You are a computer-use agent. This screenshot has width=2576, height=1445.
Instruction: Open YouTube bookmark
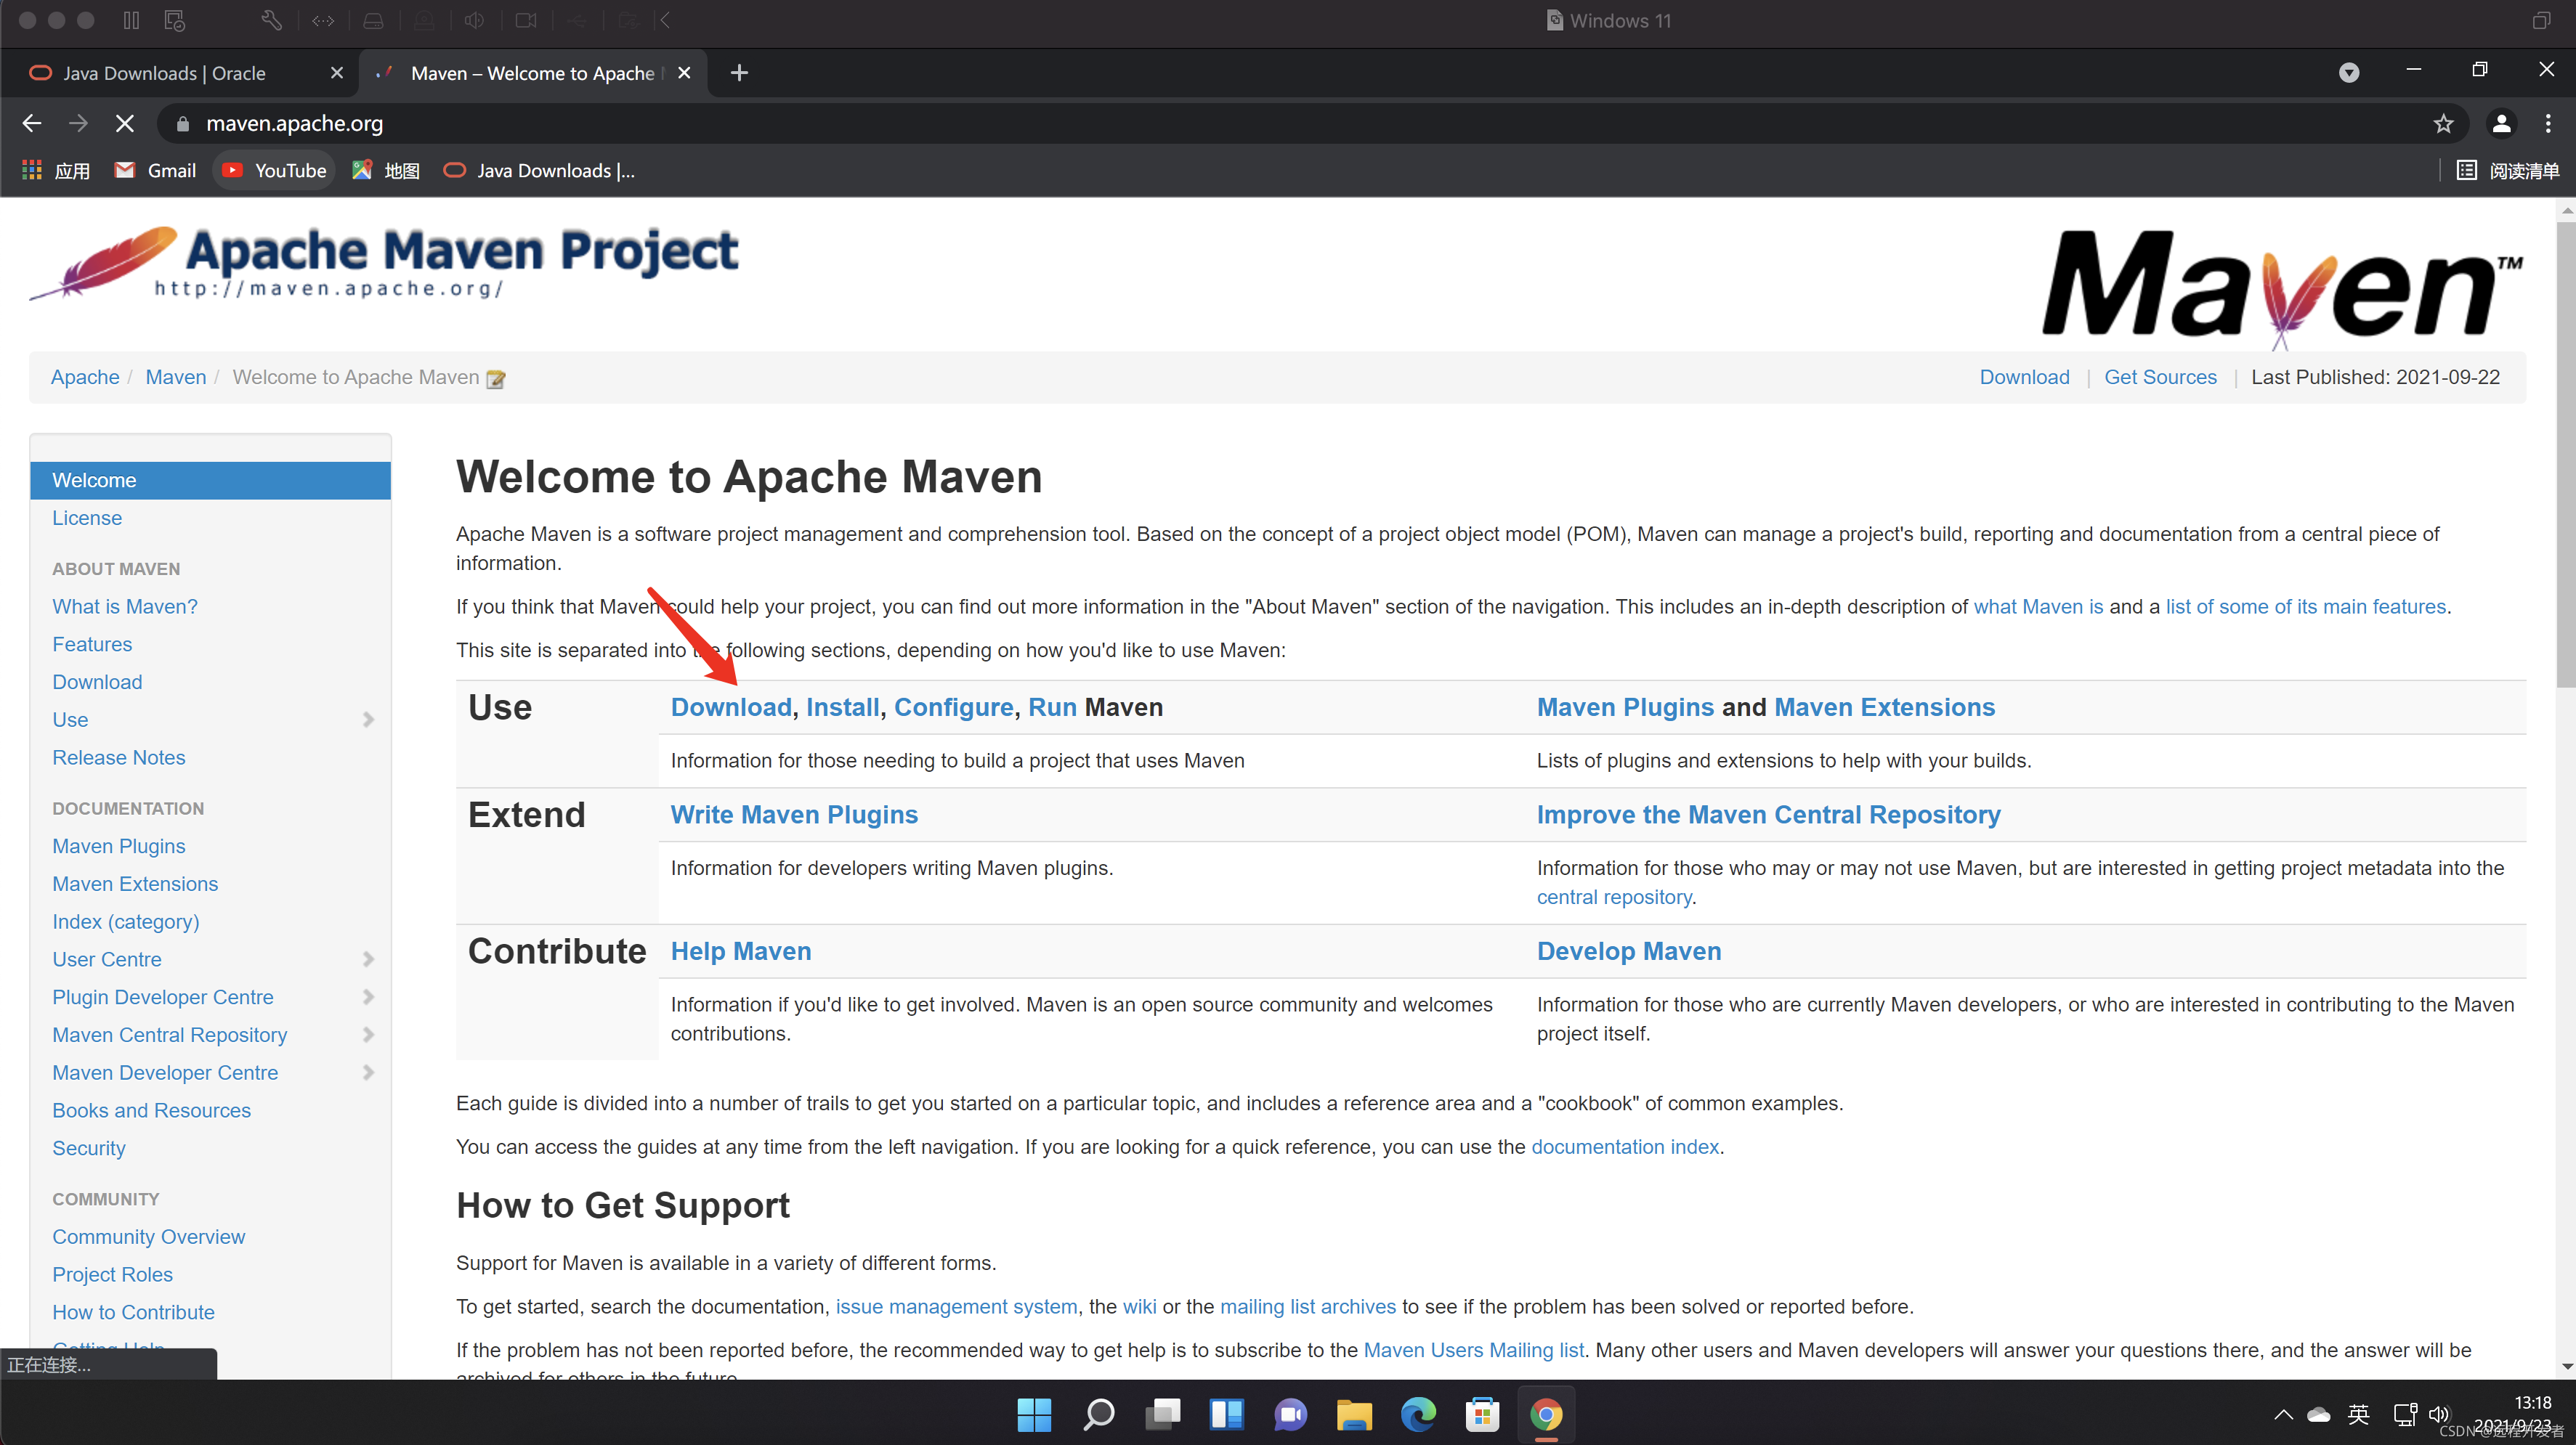[x=274, y=171]
